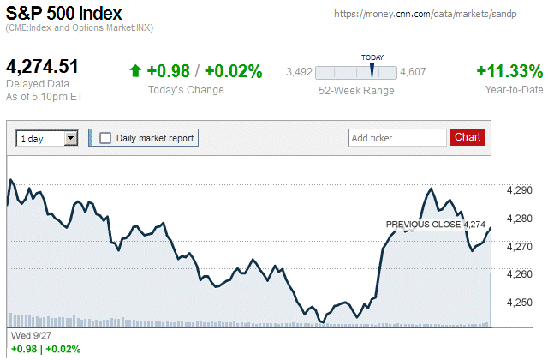Viewport: 548px width, 360px height.
Task: Click the Daily market report label
Action: click(x=155, y=137)
